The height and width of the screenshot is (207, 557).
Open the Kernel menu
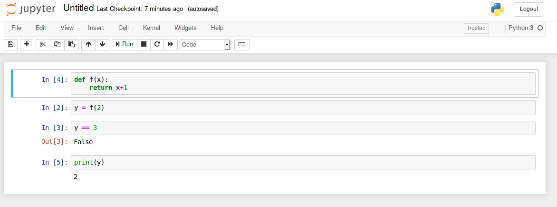pyautogui.click(x=152, y=28)
